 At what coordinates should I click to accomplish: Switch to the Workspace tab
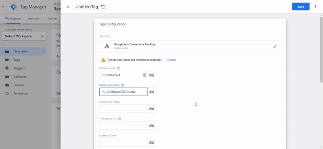pyautogui.click(x=13, y=19)
